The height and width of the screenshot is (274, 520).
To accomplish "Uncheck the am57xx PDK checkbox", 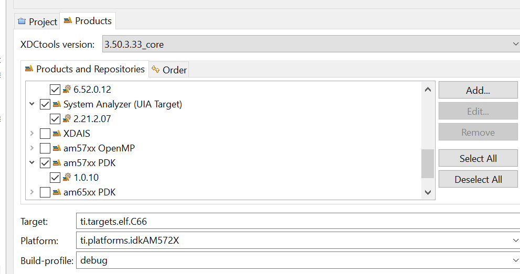I will [45, 163].
